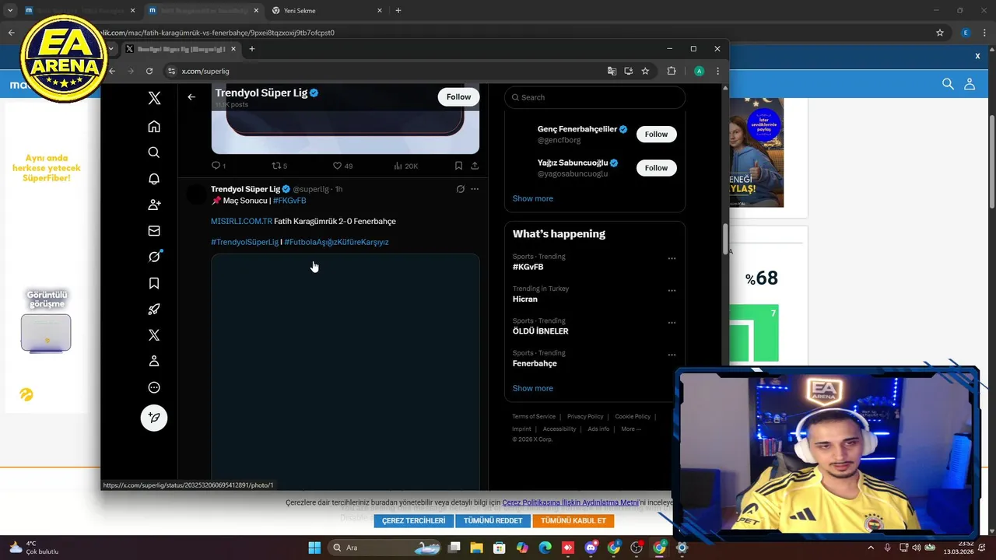Open search magnifier on background site header

coord(948,83)
